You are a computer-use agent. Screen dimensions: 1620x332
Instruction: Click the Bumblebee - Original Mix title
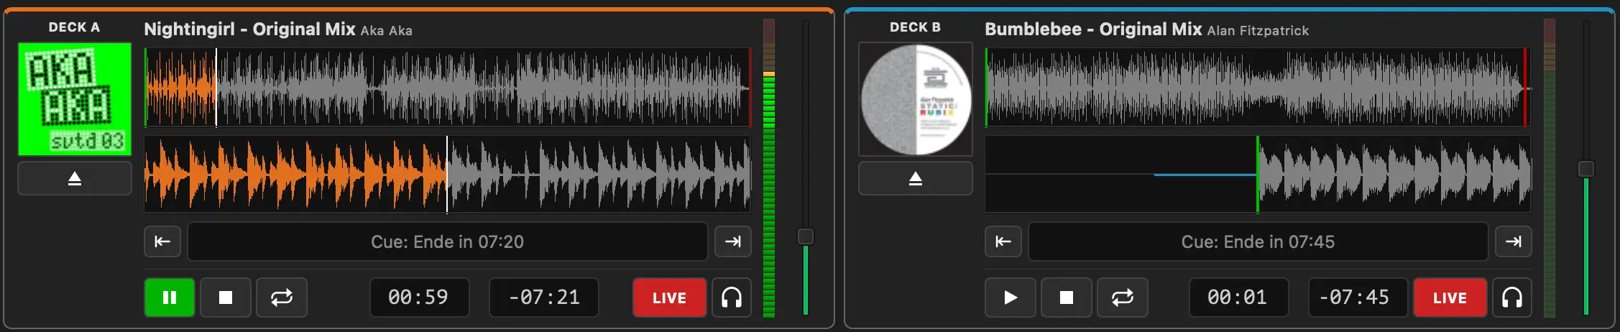tap(1093, 29)
